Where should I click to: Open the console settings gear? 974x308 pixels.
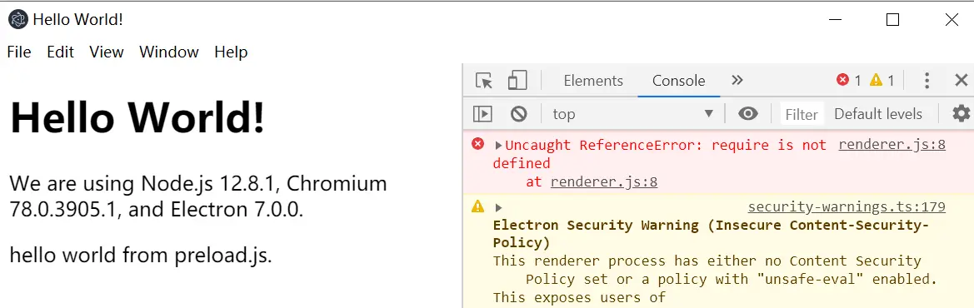tap(961, 113)
